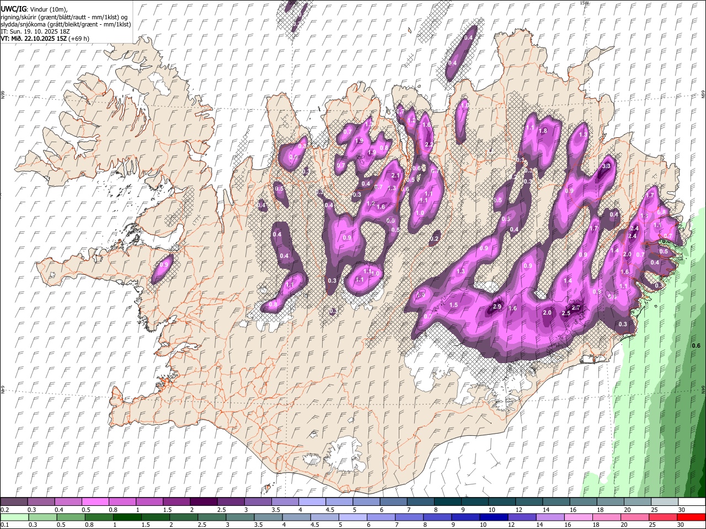This screenshot has height=529, width=706.
Task: Click the snow scale swatch labeled 2.5
Action: coord(231,501)
